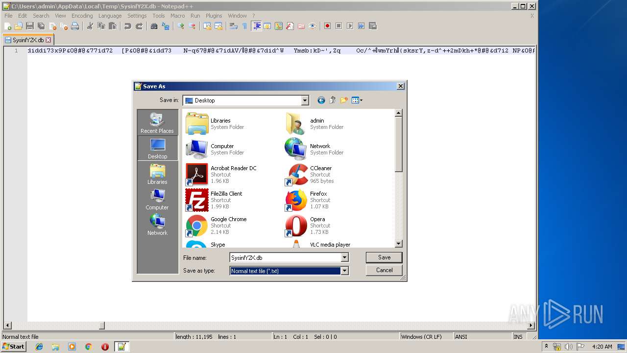This screenshot has height=353, width=627.
Task: Click the editor horizontal scrollbar thumb
Action: click(x=102, y=325)
